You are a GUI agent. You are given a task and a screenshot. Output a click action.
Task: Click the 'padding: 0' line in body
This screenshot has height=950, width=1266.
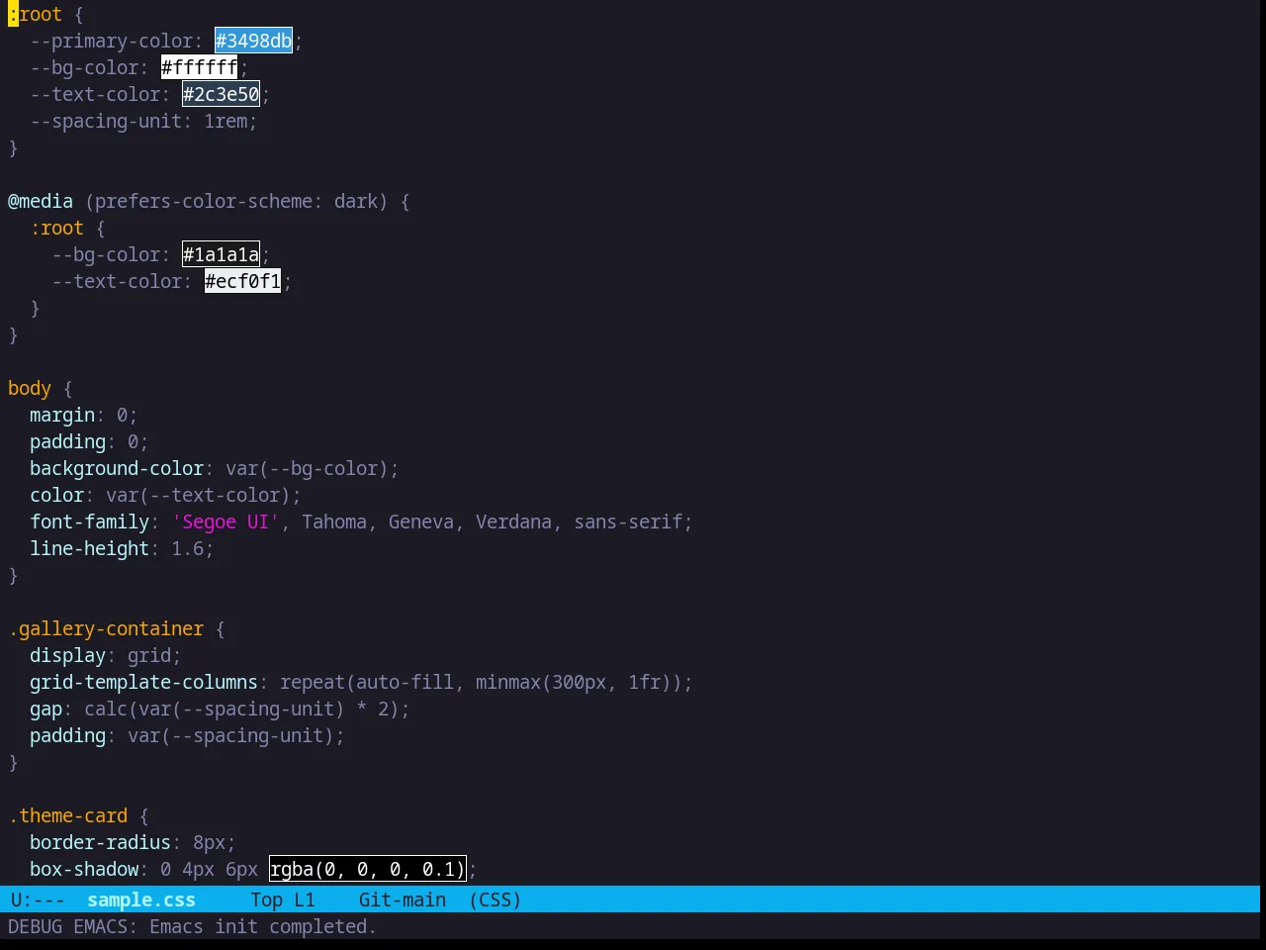coord(89,441)
